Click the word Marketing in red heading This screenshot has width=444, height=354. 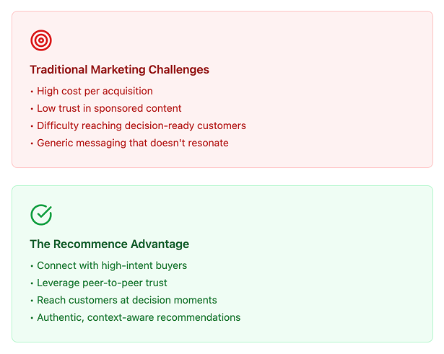pyautogui.click(x=118, y=69)
